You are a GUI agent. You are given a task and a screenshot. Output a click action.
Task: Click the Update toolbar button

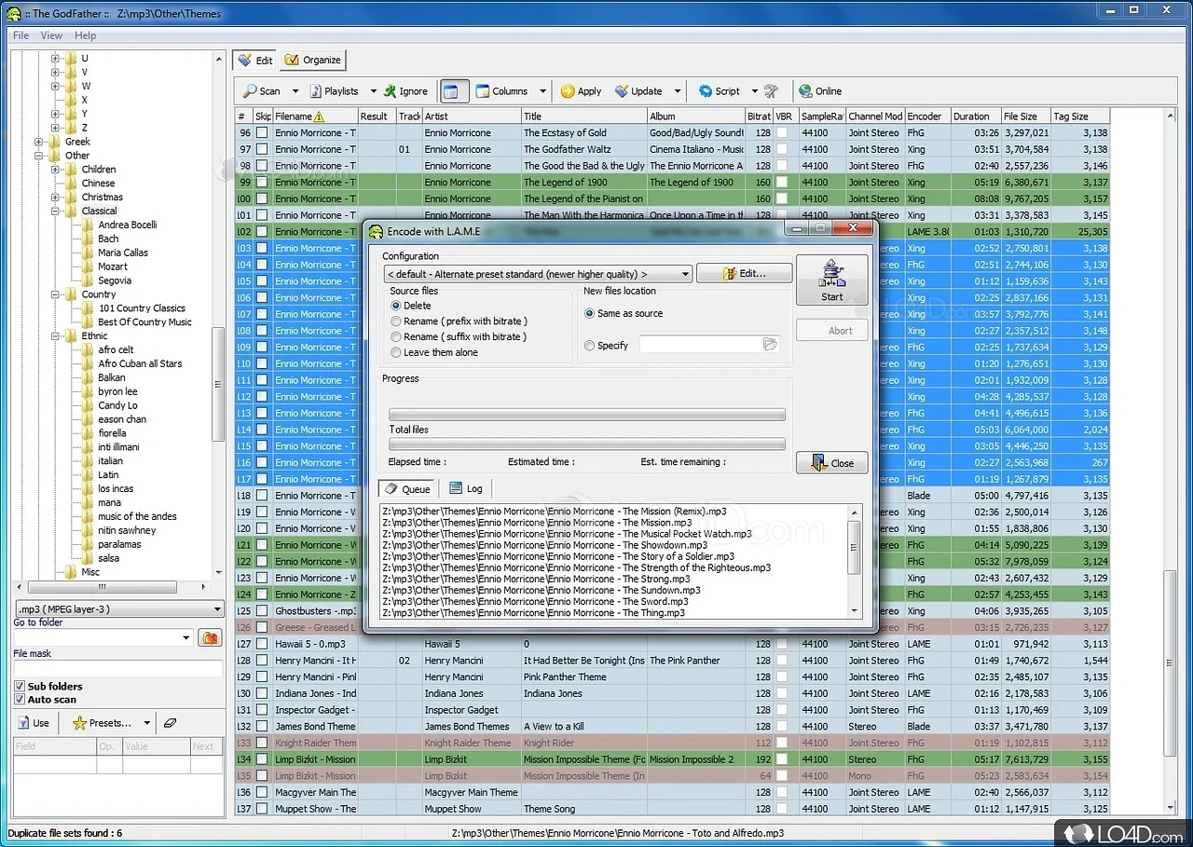coord(638,91)
